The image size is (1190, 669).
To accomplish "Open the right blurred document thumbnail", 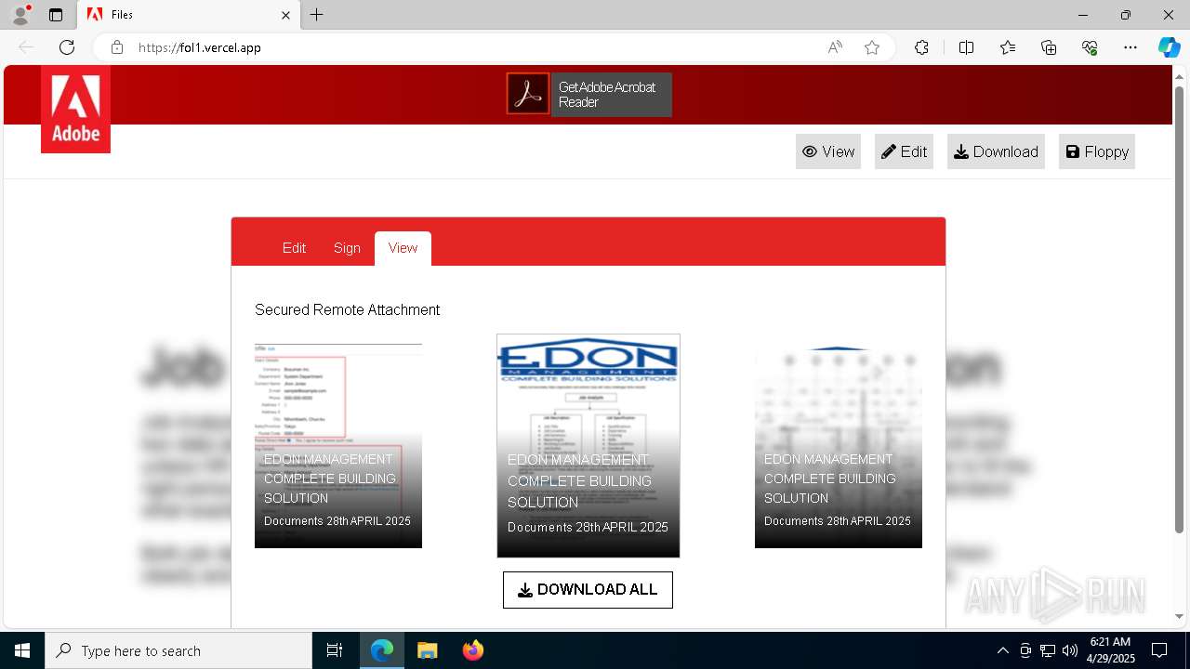I will [x=839, y=445].
